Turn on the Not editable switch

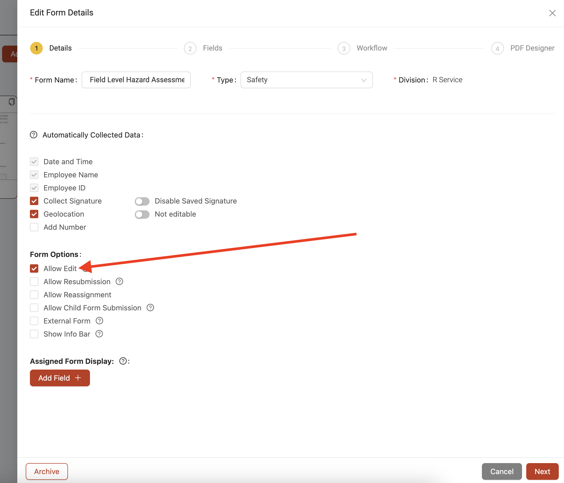pyautogui.click(x=142, y=215)
